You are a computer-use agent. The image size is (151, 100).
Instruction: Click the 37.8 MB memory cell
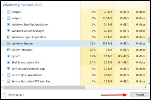106,43
